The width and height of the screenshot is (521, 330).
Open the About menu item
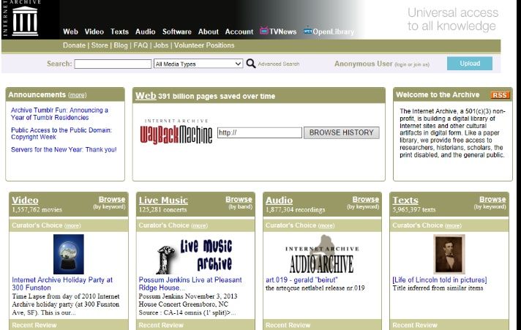(x=209, y=31)
